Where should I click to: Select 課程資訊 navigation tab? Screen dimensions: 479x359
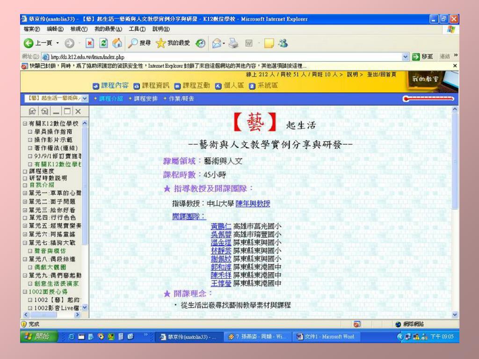pos(151,86)
